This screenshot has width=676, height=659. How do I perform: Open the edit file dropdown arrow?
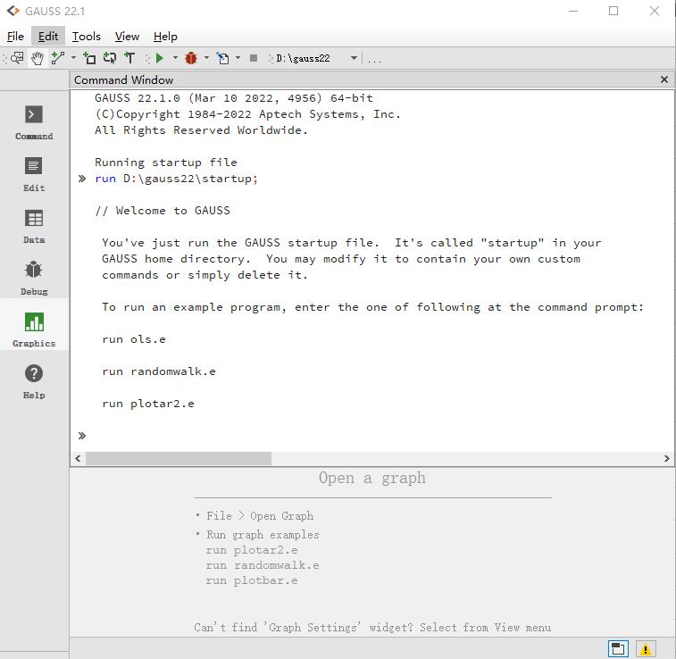238,57
